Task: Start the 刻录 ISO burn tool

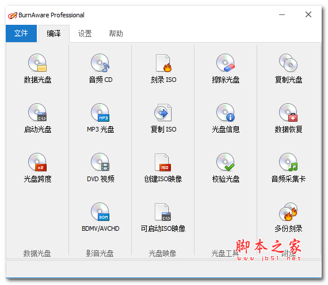Action: pyautogui.click(x=163, y=69)
